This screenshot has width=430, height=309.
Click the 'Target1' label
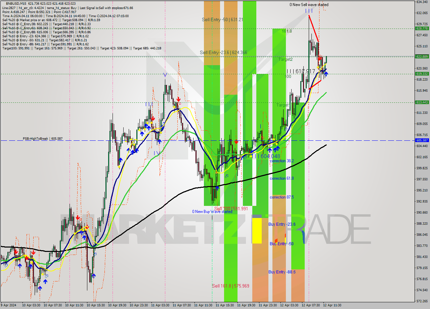coord(283,105)
